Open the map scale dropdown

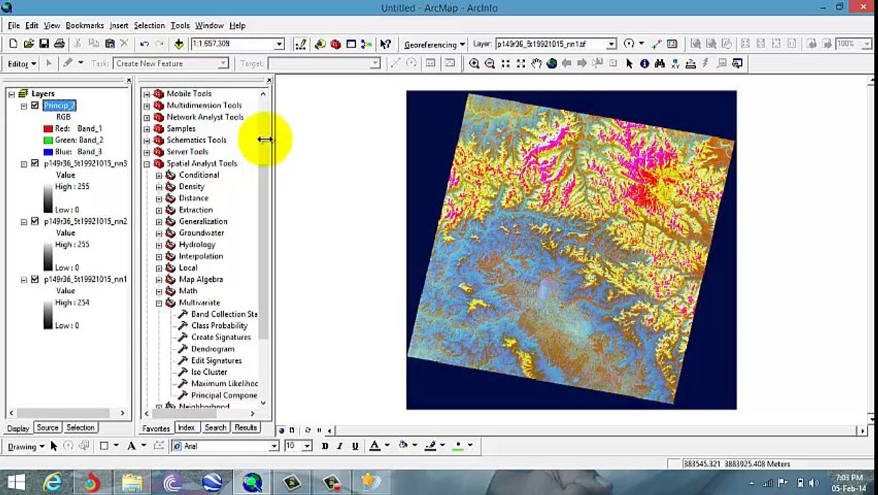(279, 44)
